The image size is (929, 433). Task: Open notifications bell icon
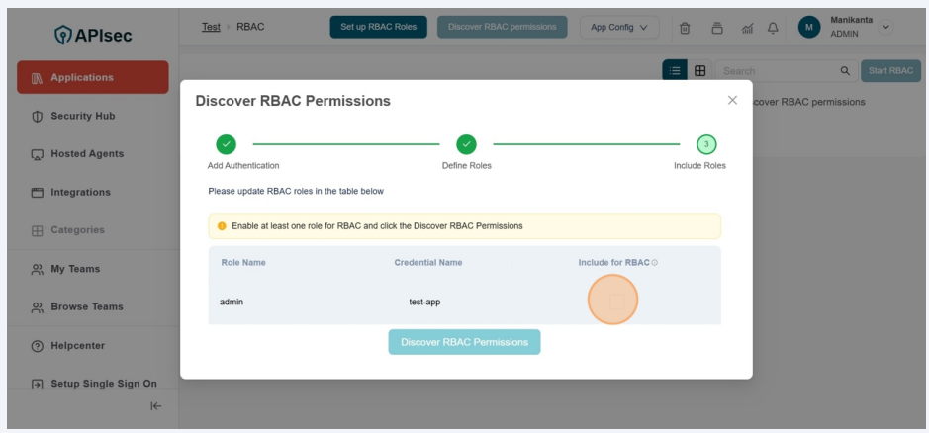pos(773,27)
